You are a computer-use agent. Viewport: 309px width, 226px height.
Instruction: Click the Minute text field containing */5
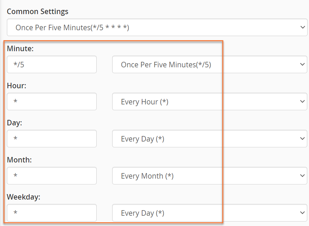pyautogui.click(x=52, y=65)
